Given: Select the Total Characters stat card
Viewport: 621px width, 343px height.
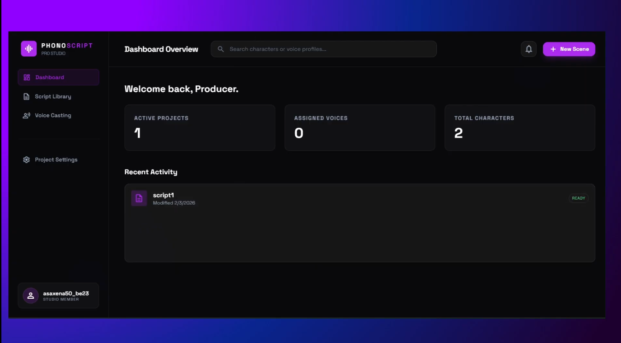Looking at the screenshot, I should tap(520, 128).
